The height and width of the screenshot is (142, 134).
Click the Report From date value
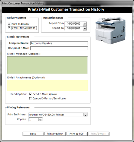click(74, 23)
